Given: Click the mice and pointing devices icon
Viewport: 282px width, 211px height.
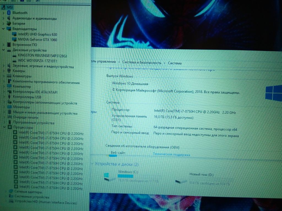Looking at the screenshot, I should tap(10, 112).
